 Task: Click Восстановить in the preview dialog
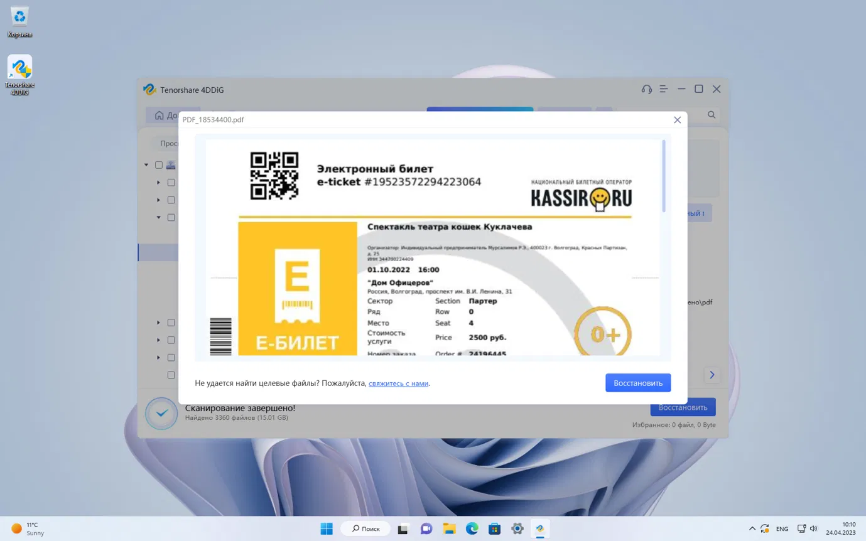tap(638, 383)
